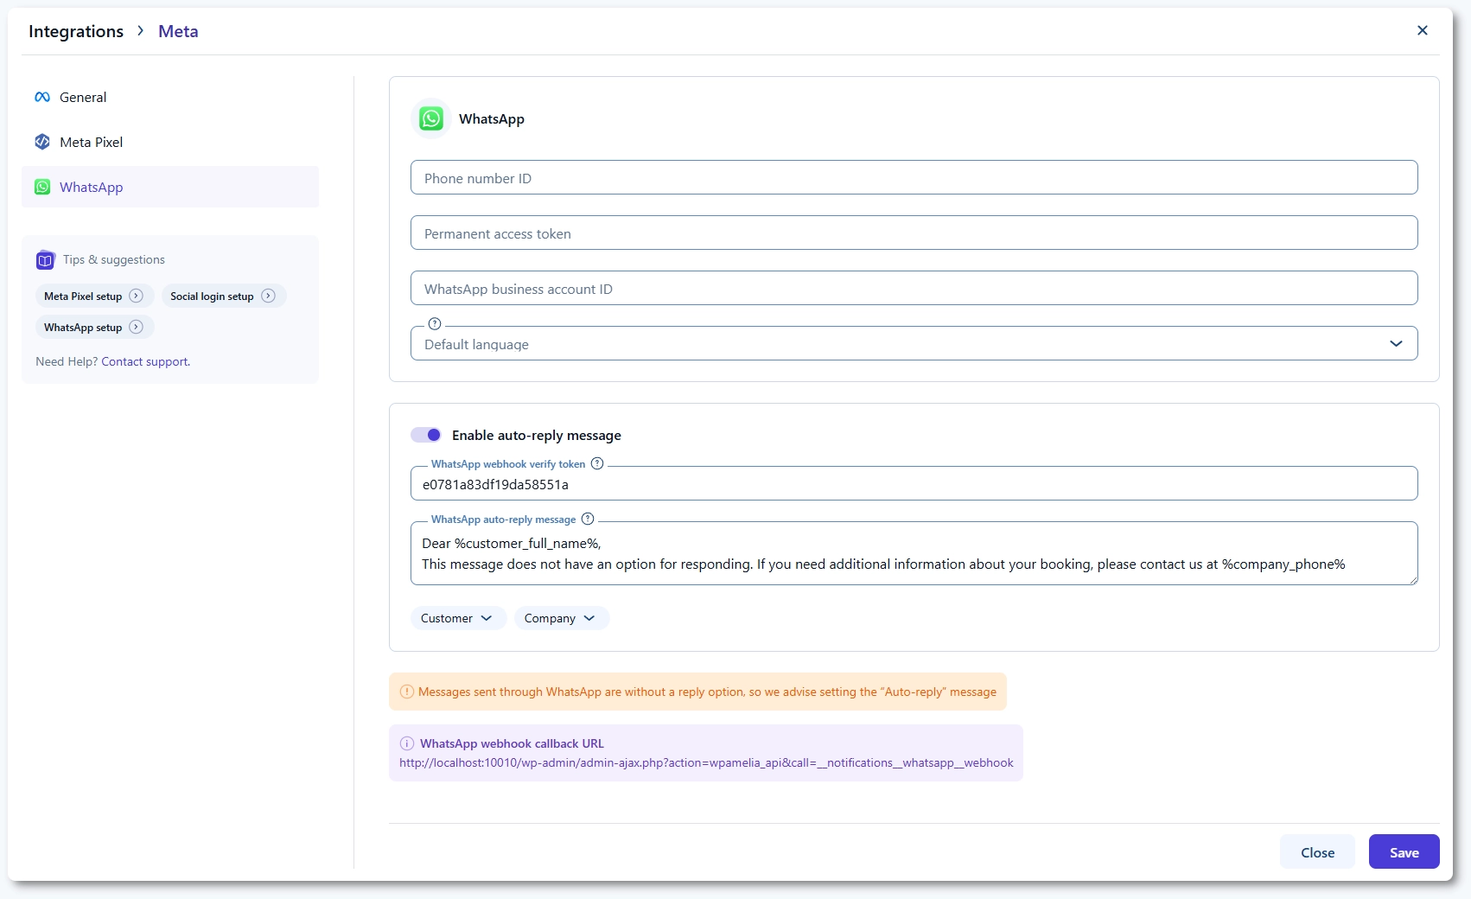Click the help icon above Default language
The height and width of the screenshot is (899, 1471).
tap(435, 324)
